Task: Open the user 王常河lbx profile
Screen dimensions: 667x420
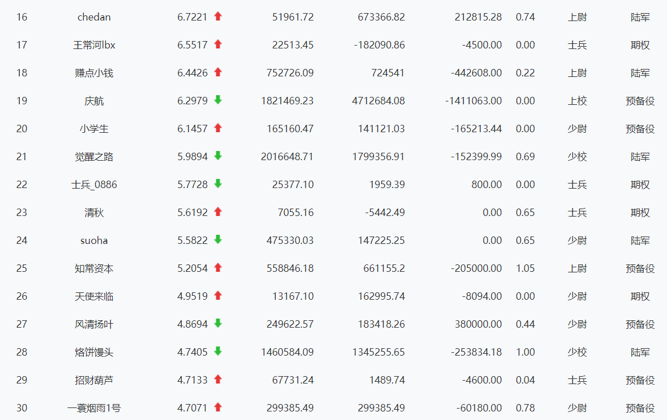Action: click(94, 45)
